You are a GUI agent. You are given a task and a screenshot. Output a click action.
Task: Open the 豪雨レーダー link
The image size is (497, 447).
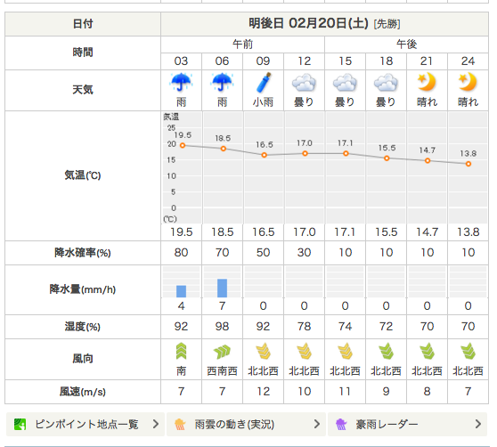407,424
